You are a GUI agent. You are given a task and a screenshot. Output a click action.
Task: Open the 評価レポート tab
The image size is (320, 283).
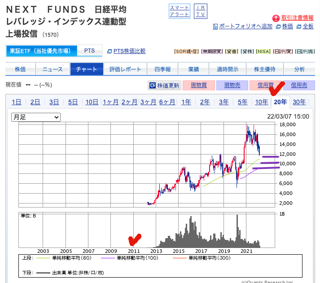(125, 69)
